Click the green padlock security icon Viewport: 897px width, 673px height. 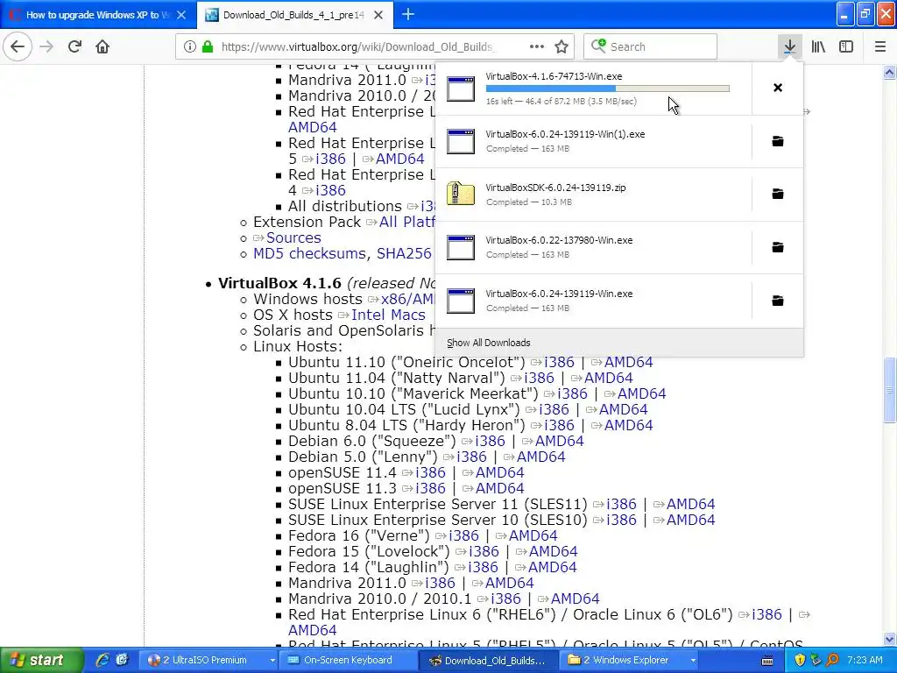[208, 47]
